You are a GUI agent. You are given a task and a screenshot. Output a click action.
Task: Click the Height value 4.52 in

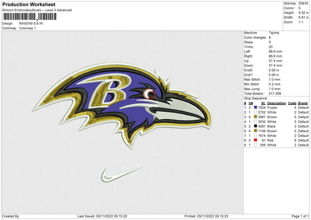pos(304,12)
